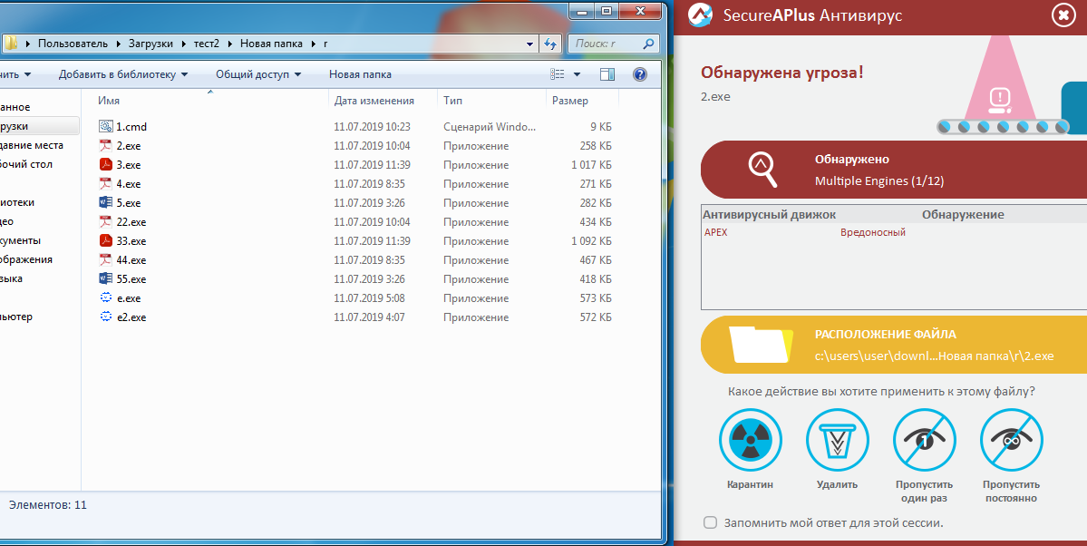
Task: Open the view options dropdown arrow
Action: point(577,74)
